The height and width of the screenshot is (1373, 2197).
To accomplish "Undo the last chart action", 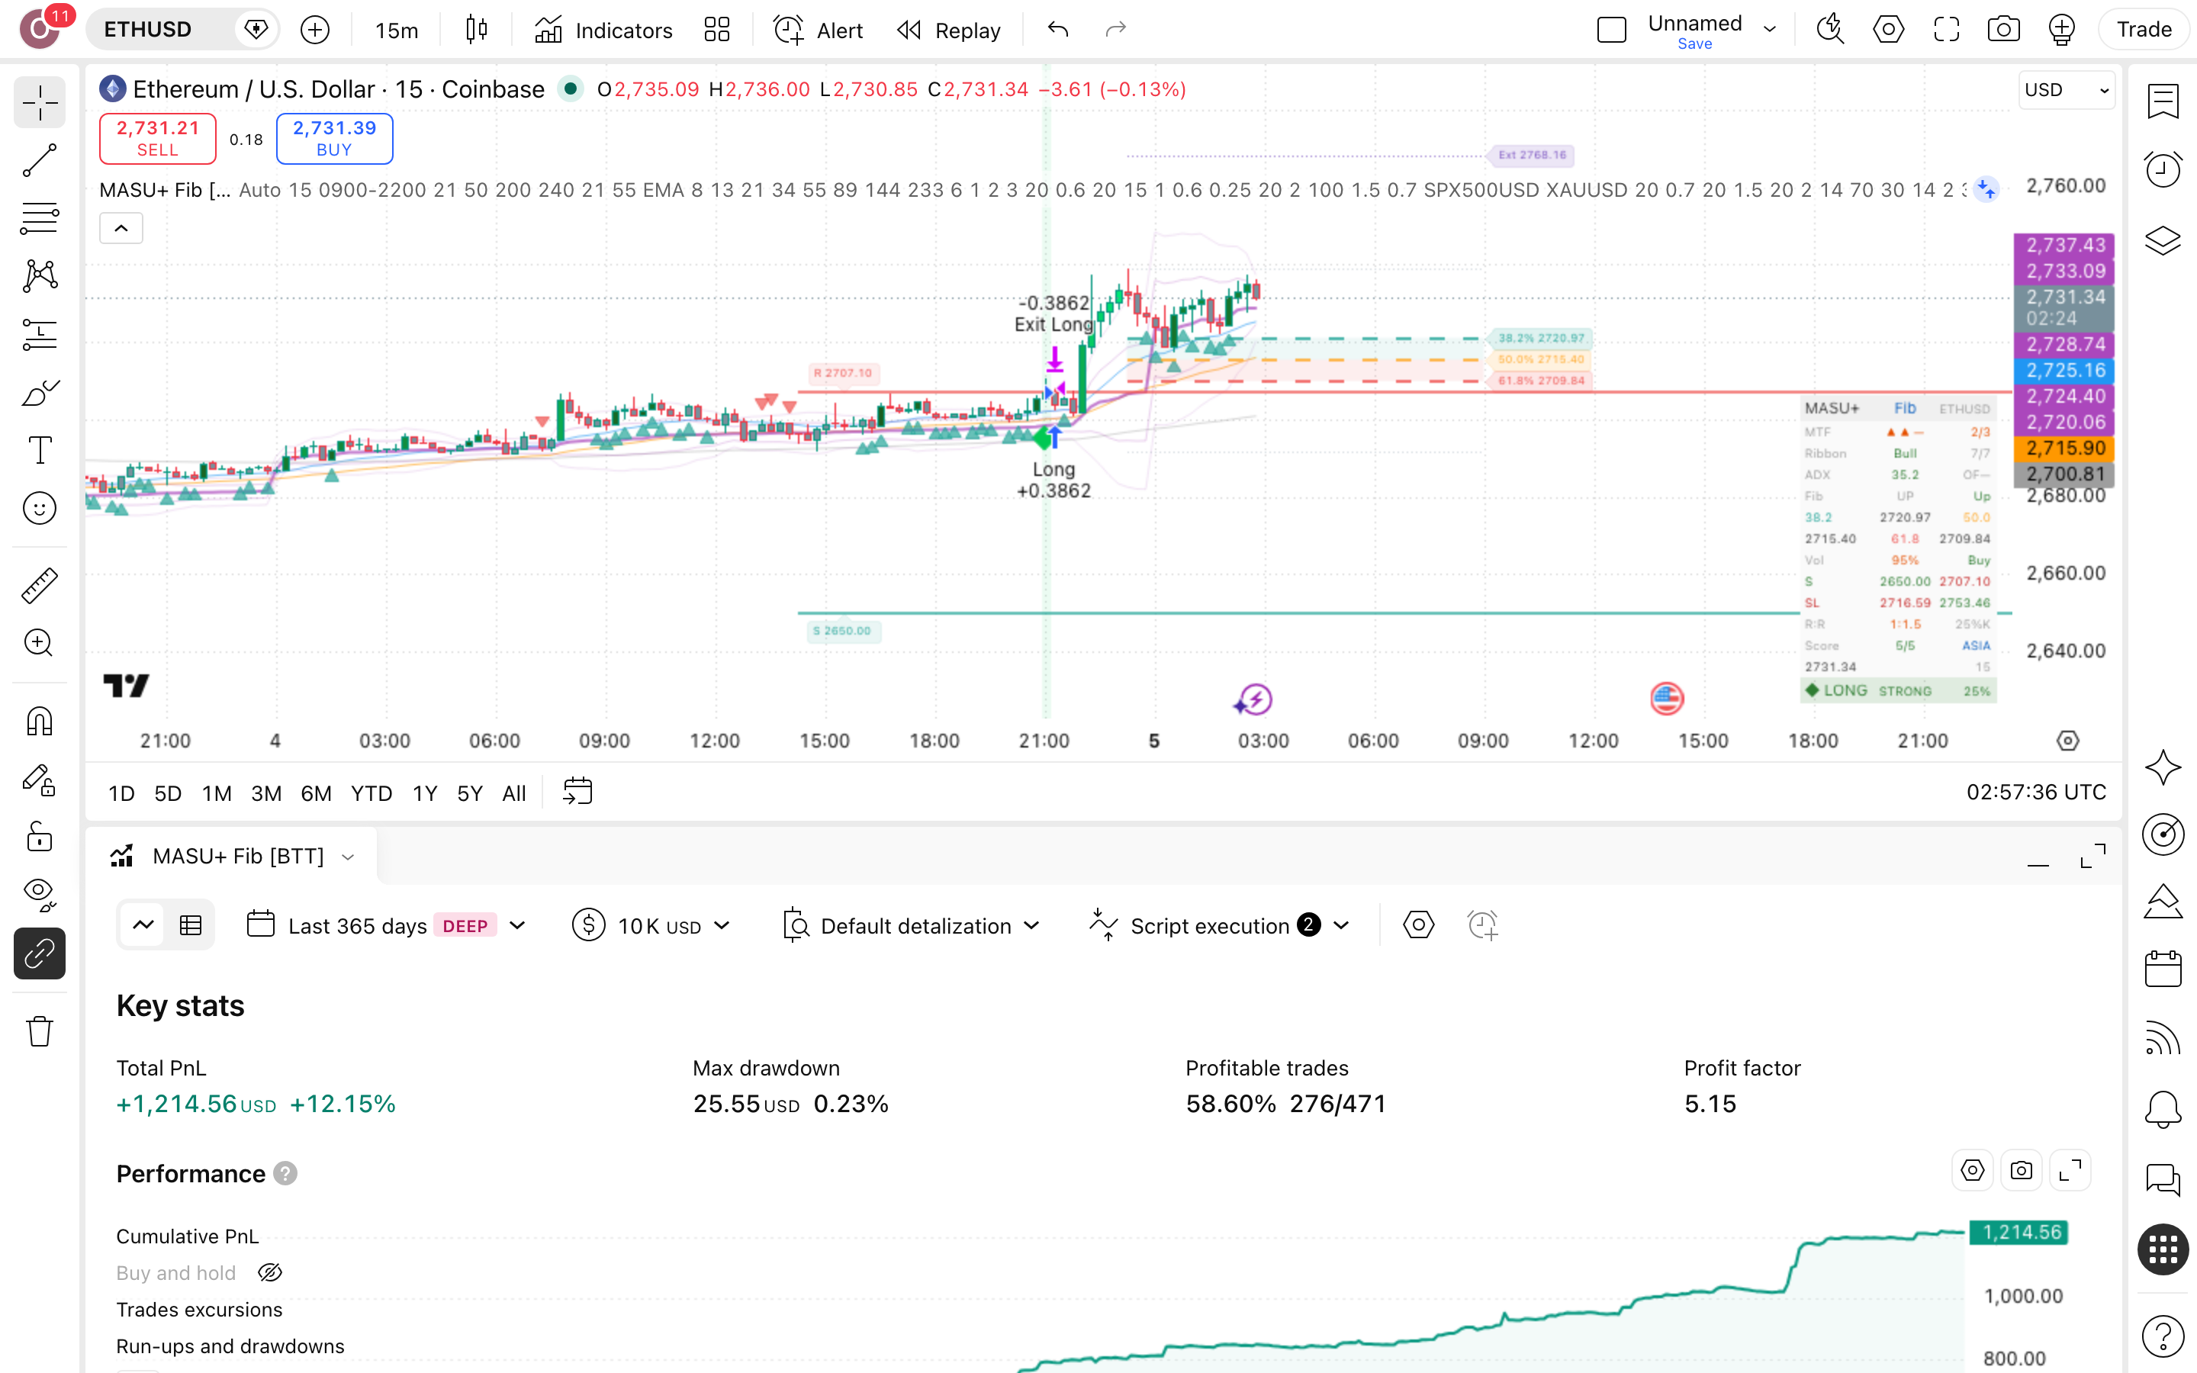I will pyautogui.click(x=1057, y=30).
